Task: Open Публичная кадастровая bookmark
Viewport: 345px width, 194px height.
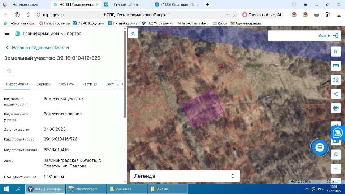Action: [x=20, y=23]
